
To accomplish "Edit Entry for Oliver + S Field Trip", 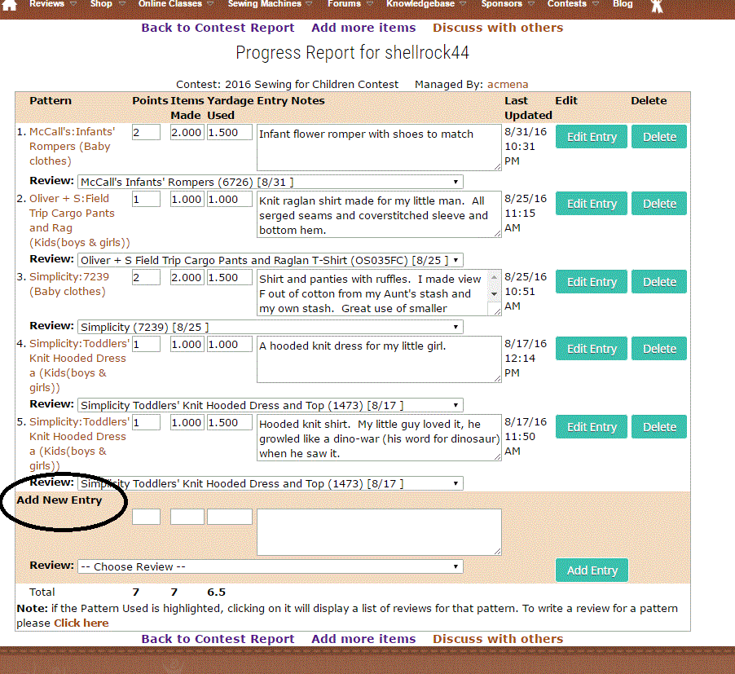I will [592, 204].
